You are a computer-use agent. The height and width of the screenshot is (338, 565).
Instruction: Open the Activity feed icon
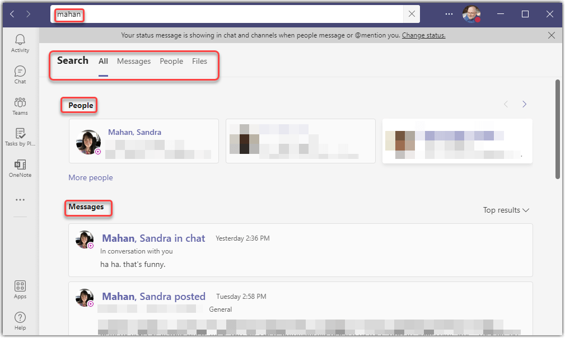tap(20, 43)
